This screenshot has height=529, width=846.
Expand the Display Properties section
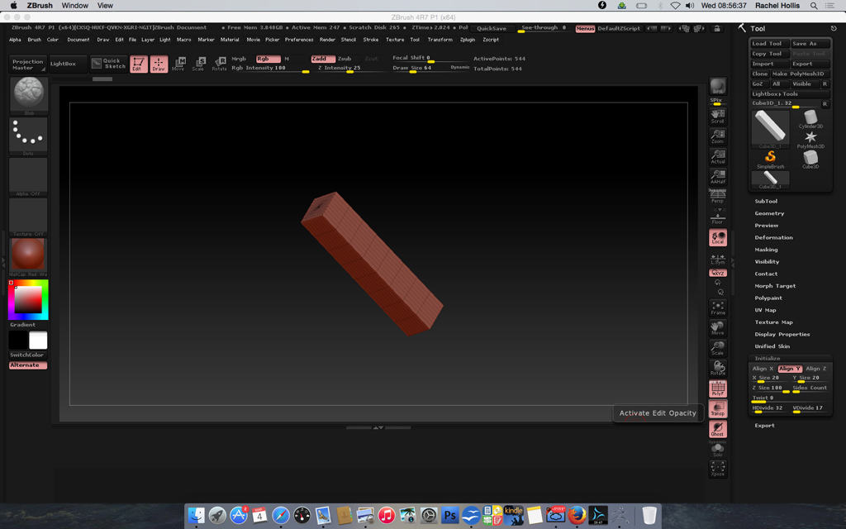coord(782,335)
